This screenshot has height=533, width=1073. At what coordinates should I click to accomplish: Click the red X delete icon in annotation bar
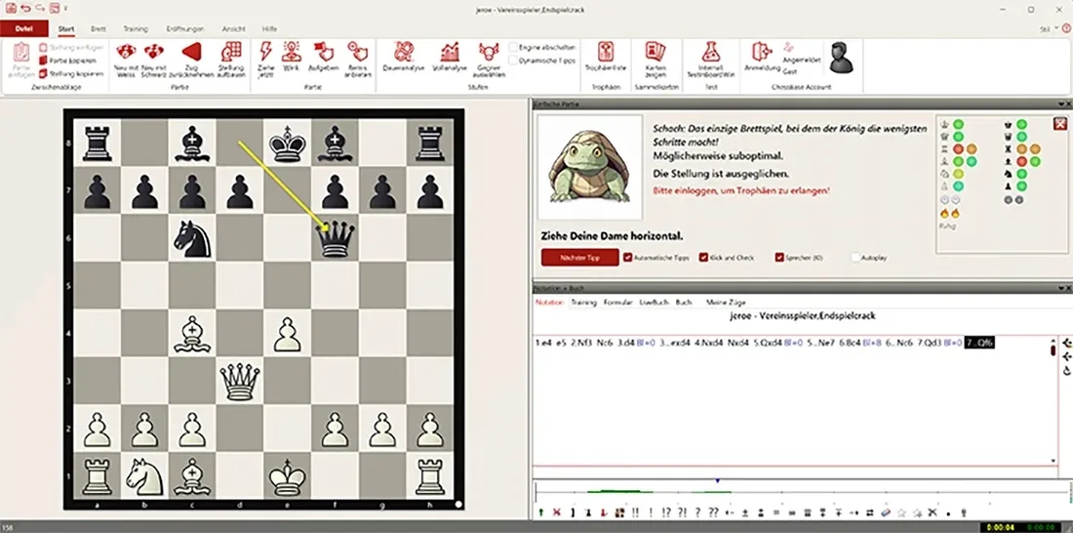[x=556, y=512]
